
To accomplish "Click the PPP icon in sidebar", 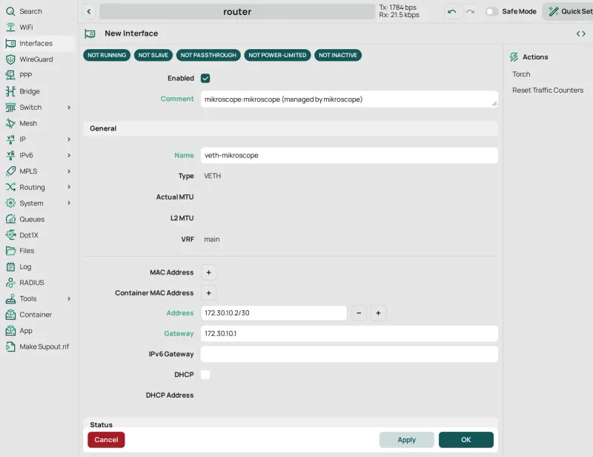I will (x=10, y=76).
